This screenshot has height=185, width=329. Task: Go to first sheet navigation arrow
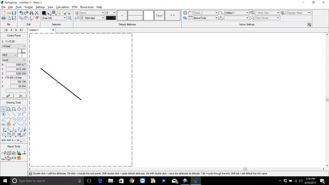tap(6, 30)
